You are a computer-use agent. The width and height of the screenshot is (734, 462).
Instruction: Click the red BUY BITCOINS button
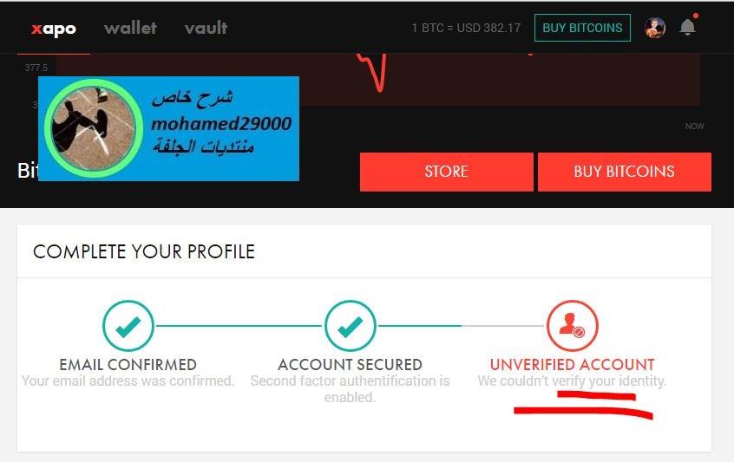(x=625, y=172)
